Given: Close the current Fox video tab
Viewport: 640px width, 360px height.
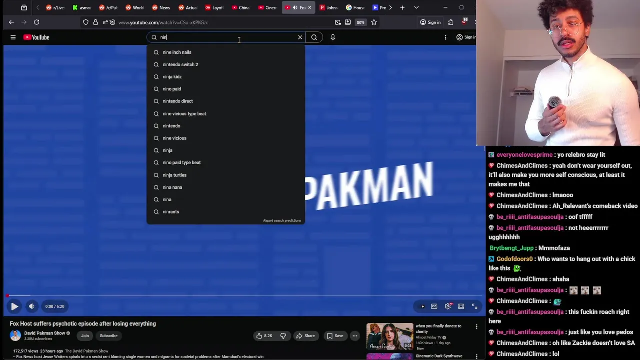Looking at the screenshot, I should [309, 7].
